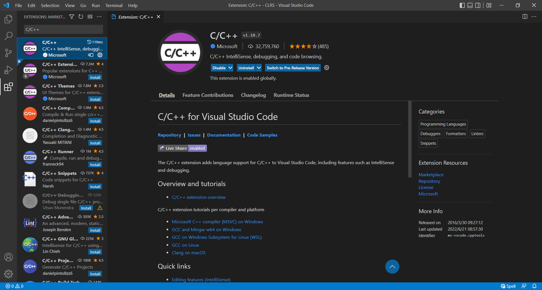Focus the extensions search box
This screenshot has height=290, width=542.
[63, 29]
